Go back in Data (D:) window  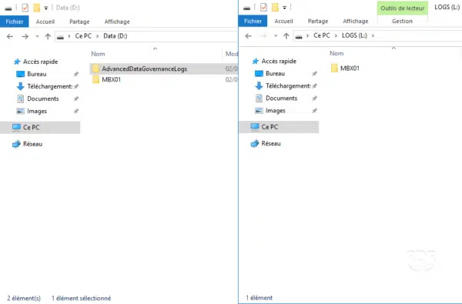[x=10, y=36]
